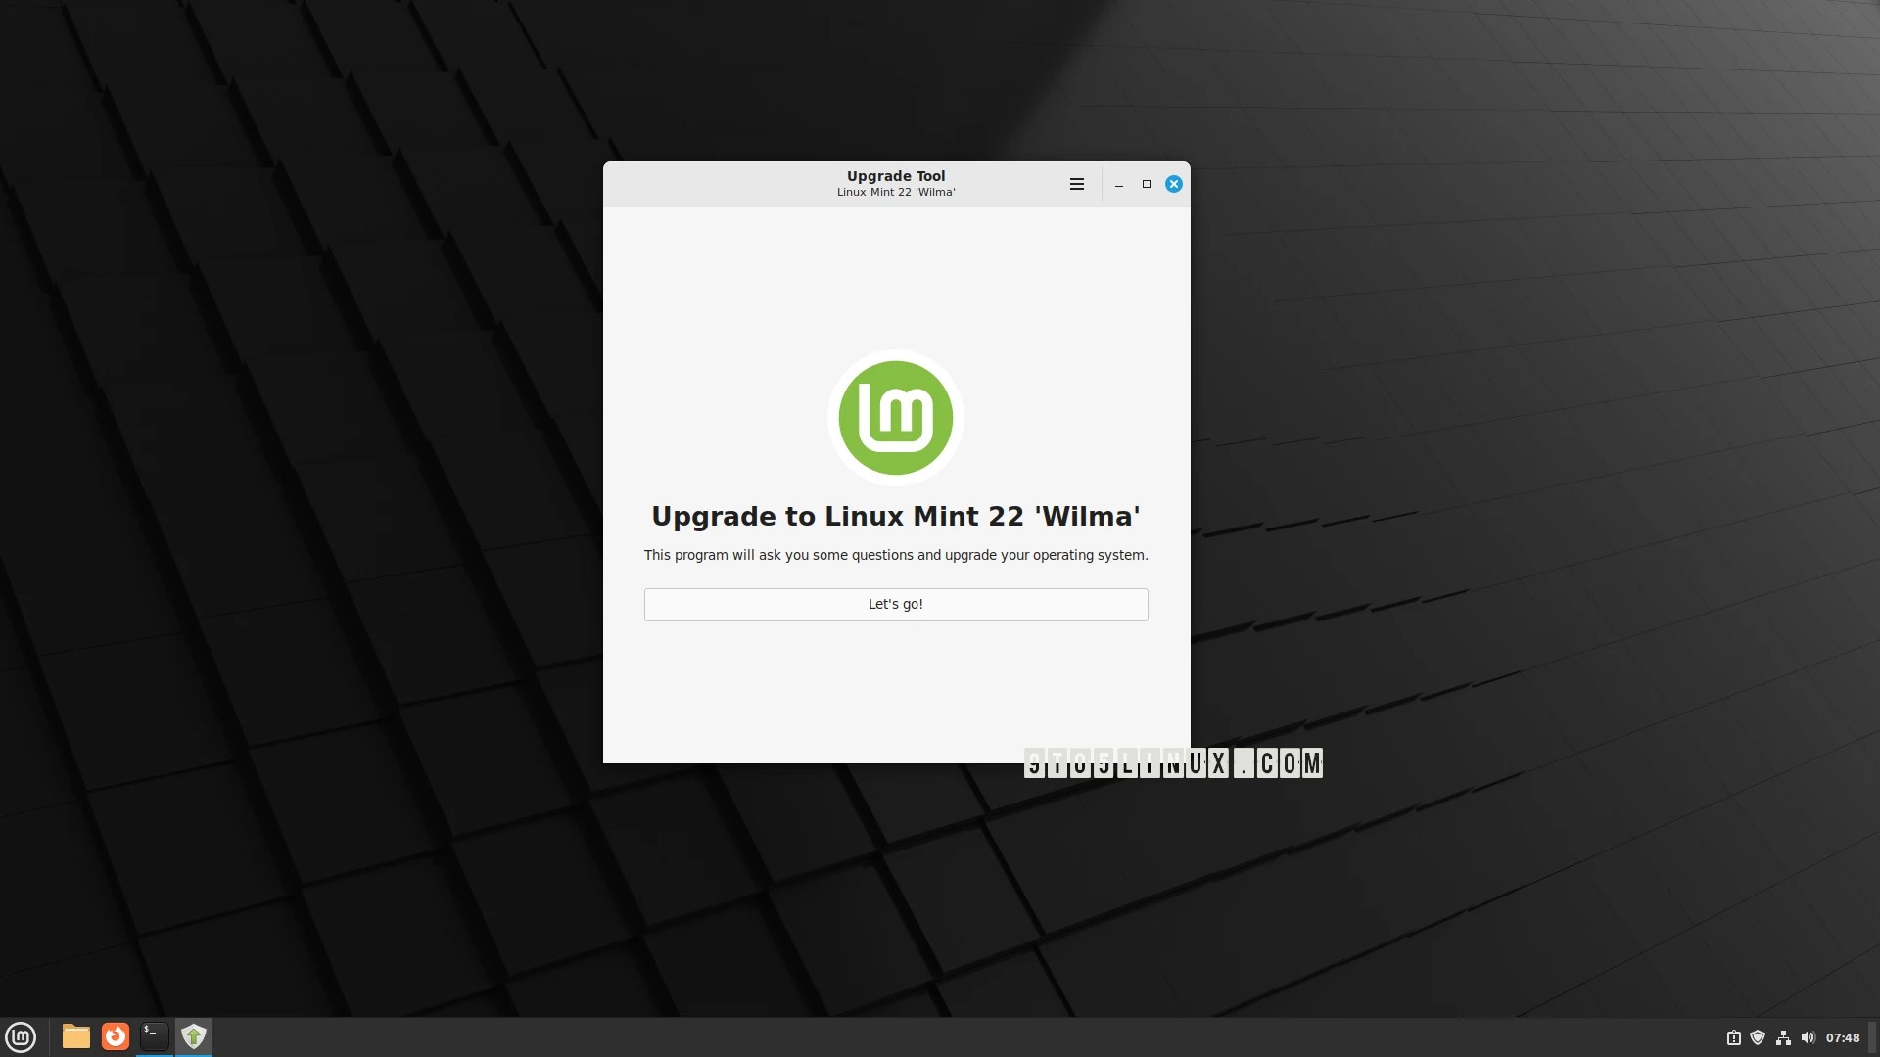
Task: Launch Firefox from the panel
Action: 116,1036
